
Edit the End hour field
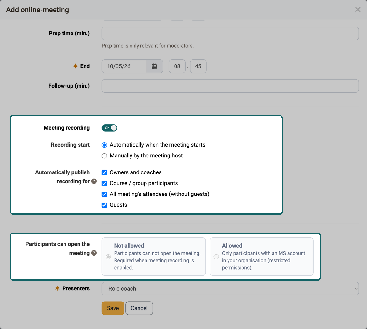point(177,66)
